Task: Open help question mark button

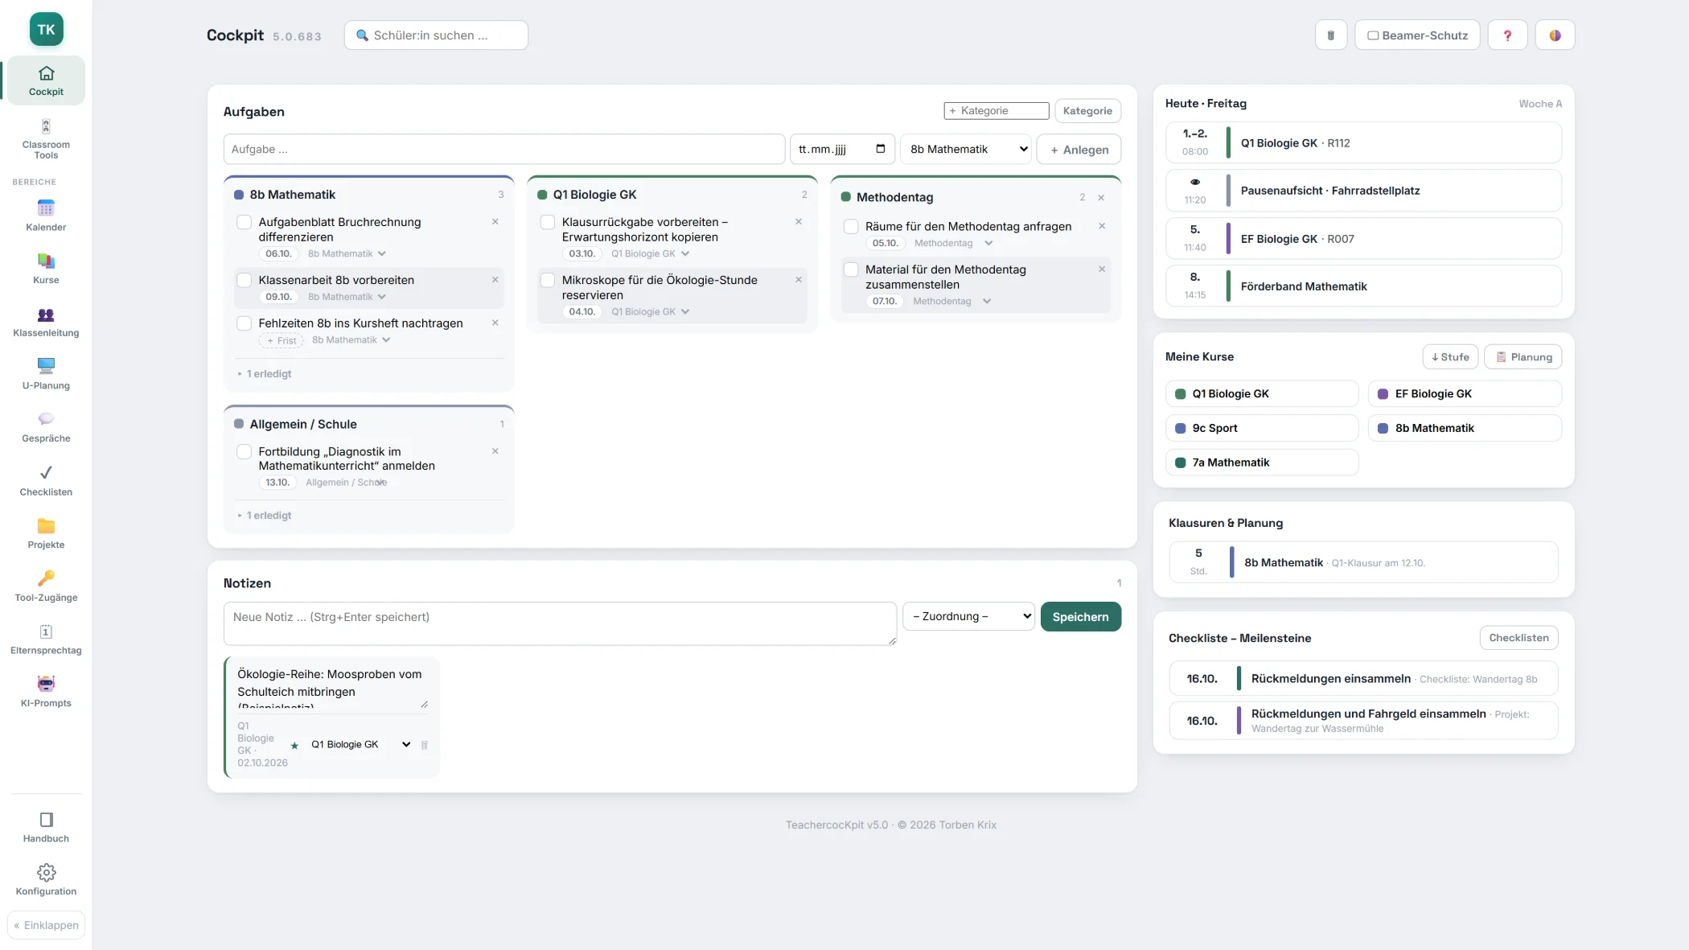Action: tap(1507, 35)
